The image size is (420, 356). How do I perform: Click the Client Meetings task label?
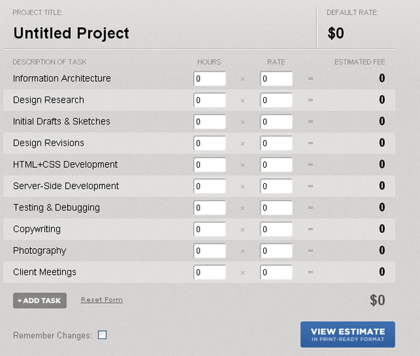point(45,272)
